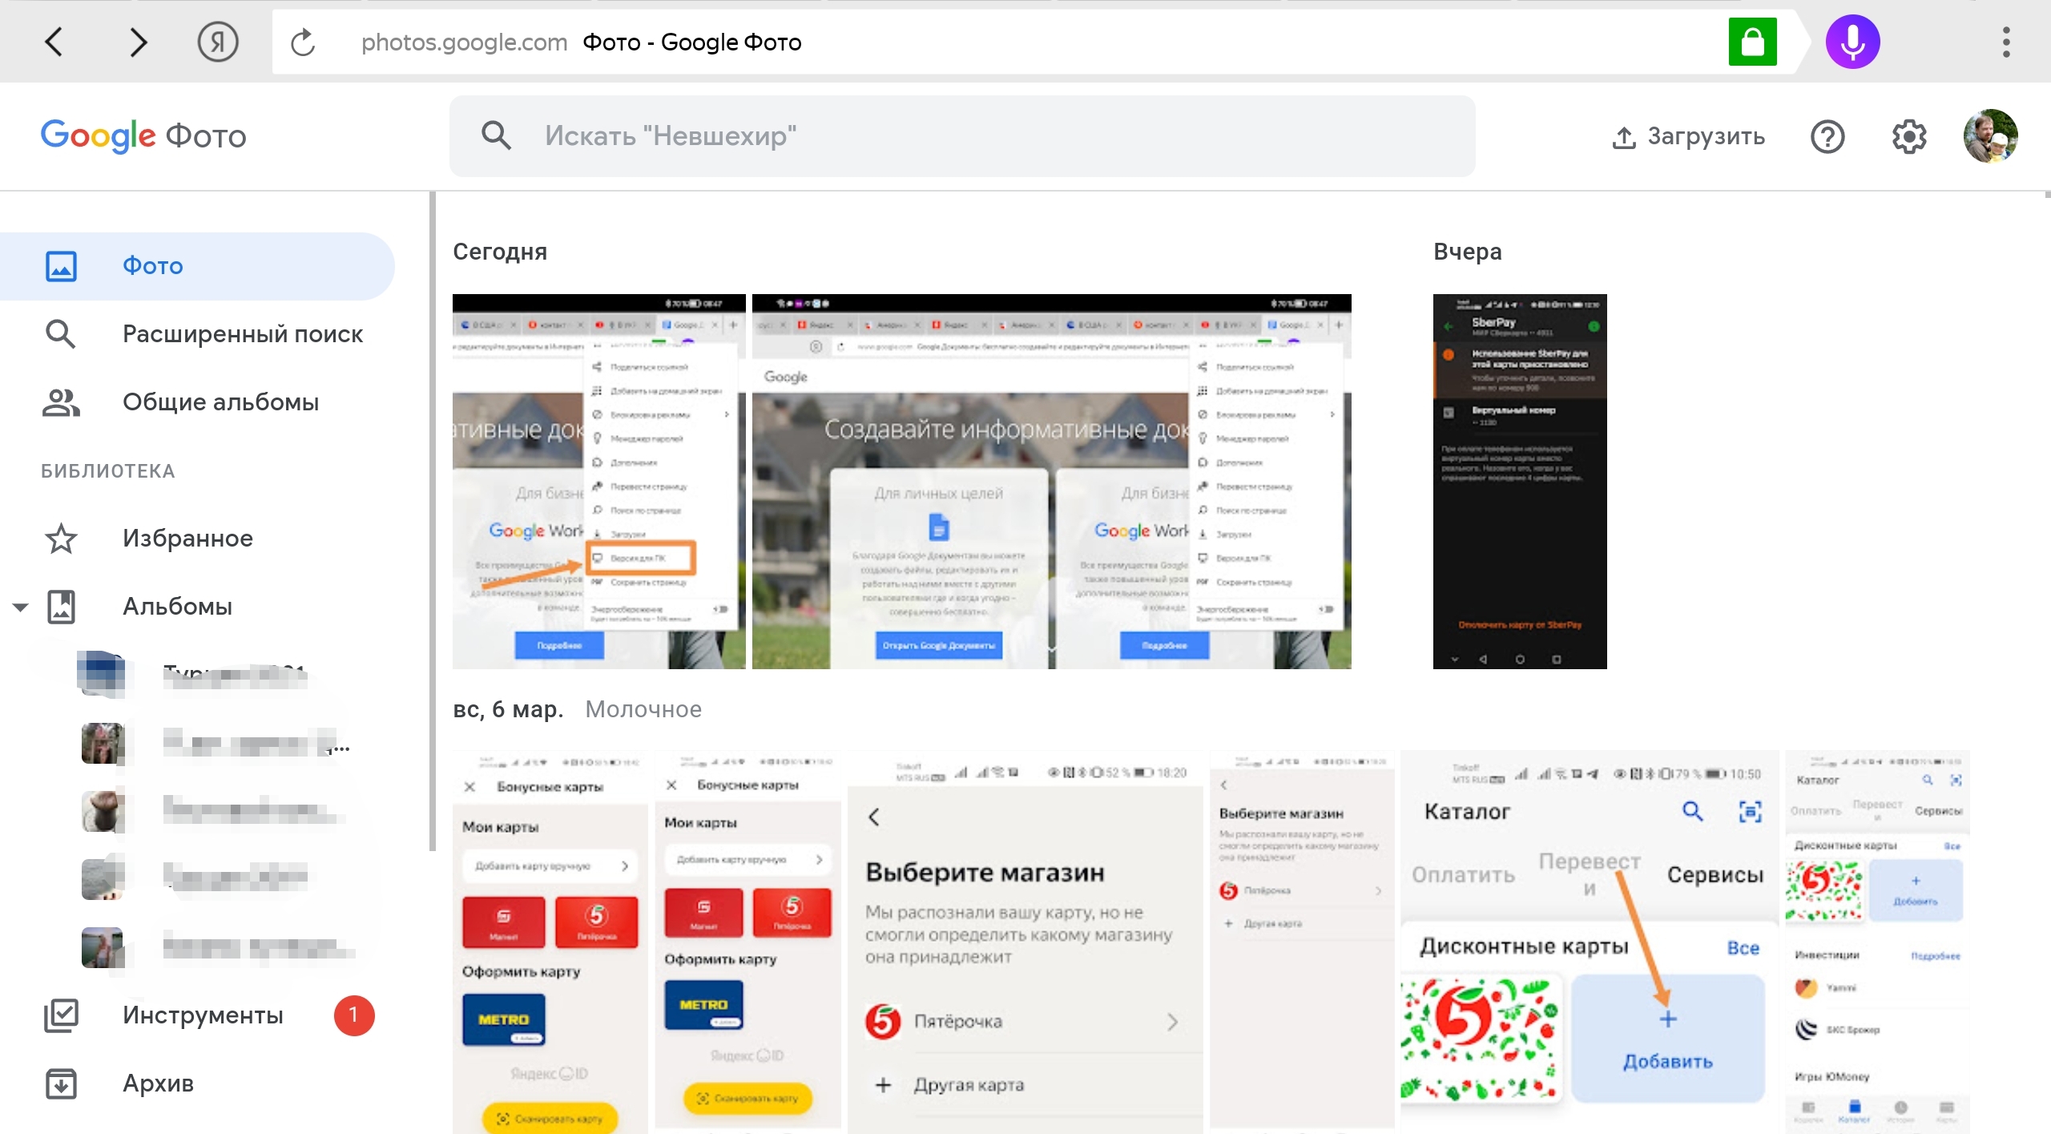Image resolution: width=2051 pixels, height=1134 pixels.
Task: Open the Yandex home button
Action: click(218, 42)
